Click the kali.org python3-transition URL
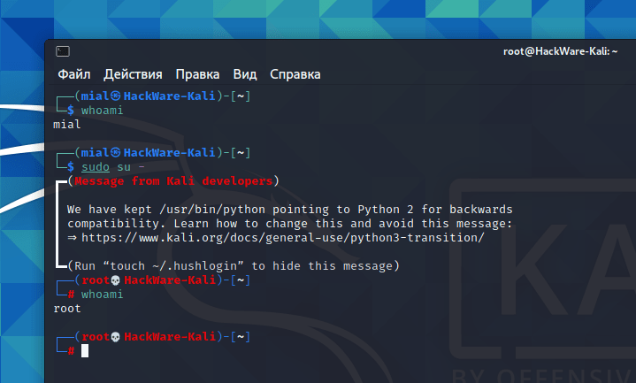The height and width of the screenshot is (383, 636). click(x=283, y=238)
